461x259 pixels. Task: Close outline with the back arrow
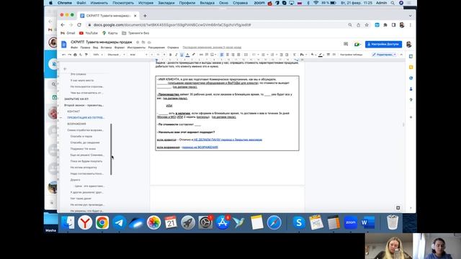(65, 69)
